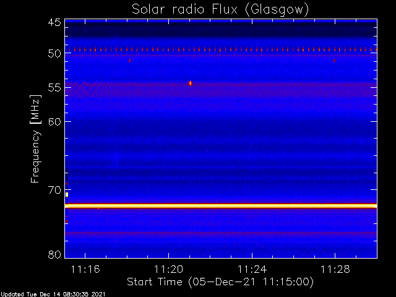Click the 55 frequency tick label
Screen dimensions: 396x297
[54, 88]
